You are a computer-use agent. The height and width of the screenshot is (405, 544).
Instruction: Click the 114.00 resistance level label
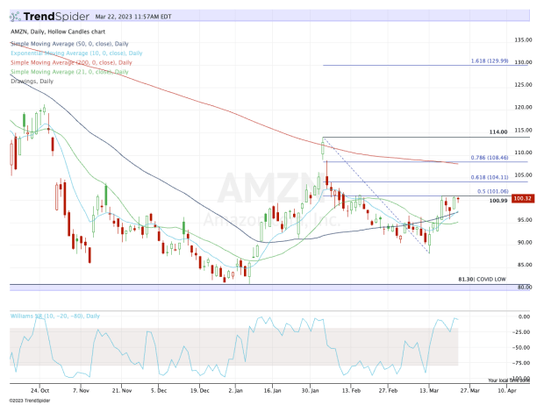[498, 131]
